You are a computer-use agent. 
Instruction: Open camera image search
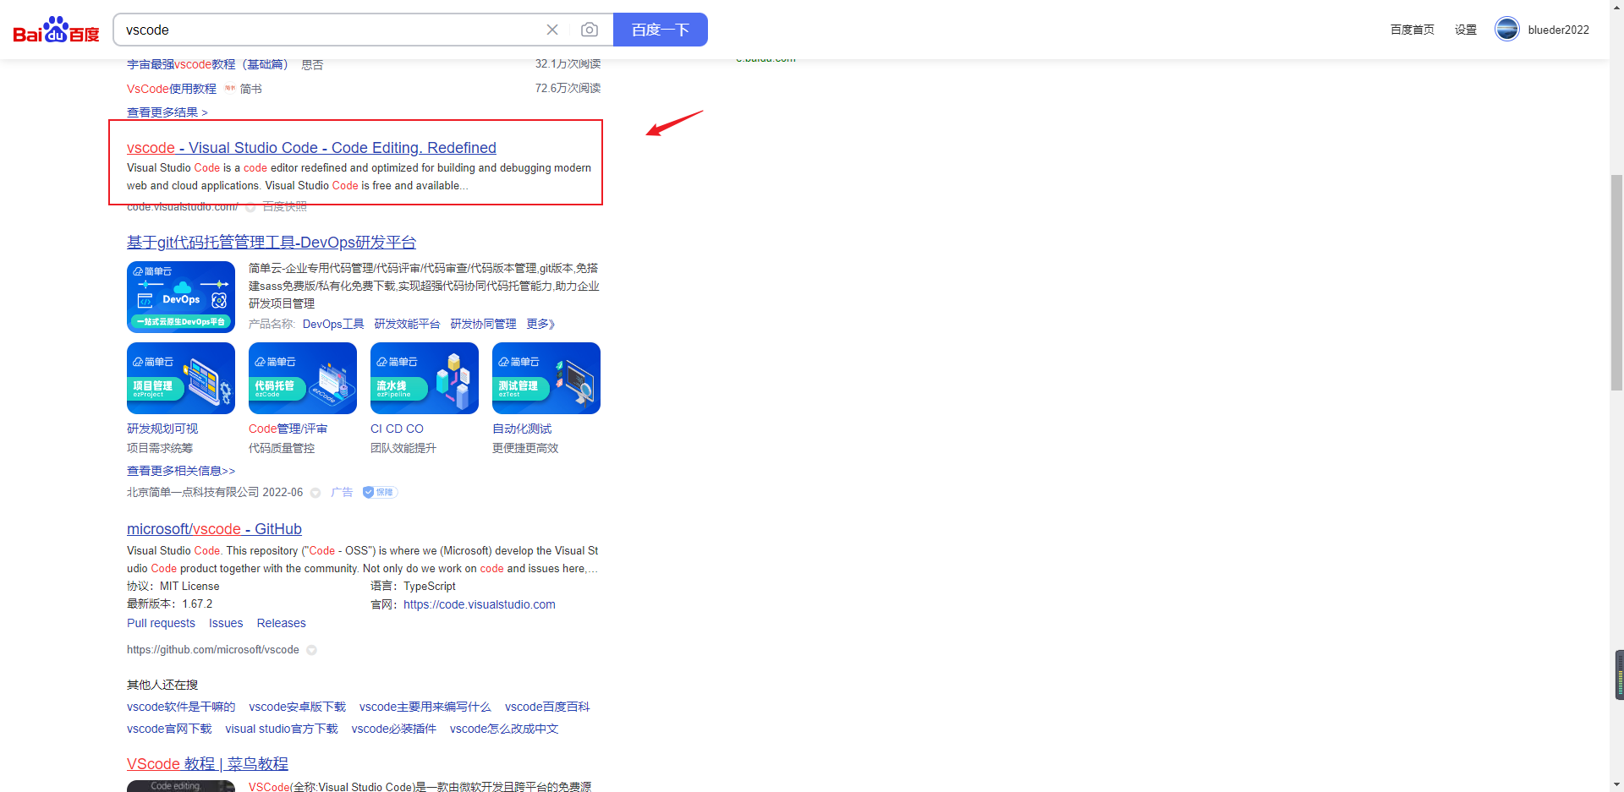[x=590, y=30]
